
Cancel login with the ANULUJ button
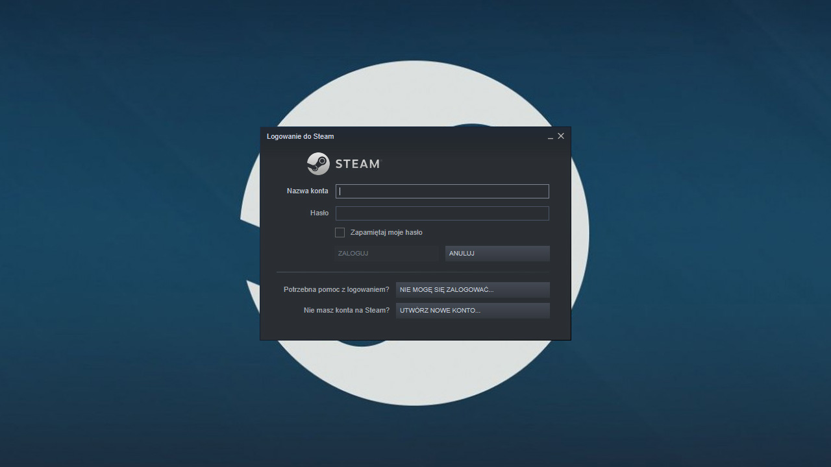(497, 254)
